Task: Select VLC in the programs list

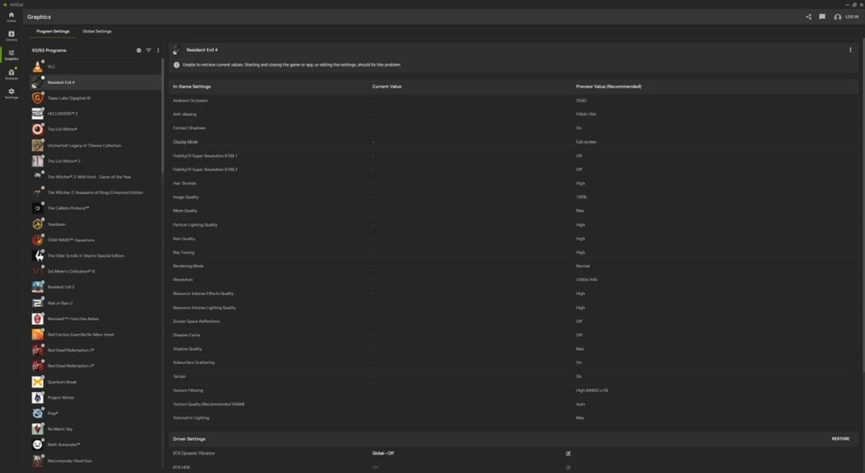Action: tap(96, 67)
